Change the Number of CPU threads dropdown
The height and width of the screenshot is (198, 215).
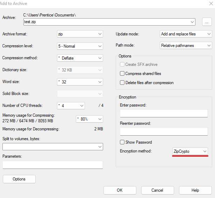71,105
